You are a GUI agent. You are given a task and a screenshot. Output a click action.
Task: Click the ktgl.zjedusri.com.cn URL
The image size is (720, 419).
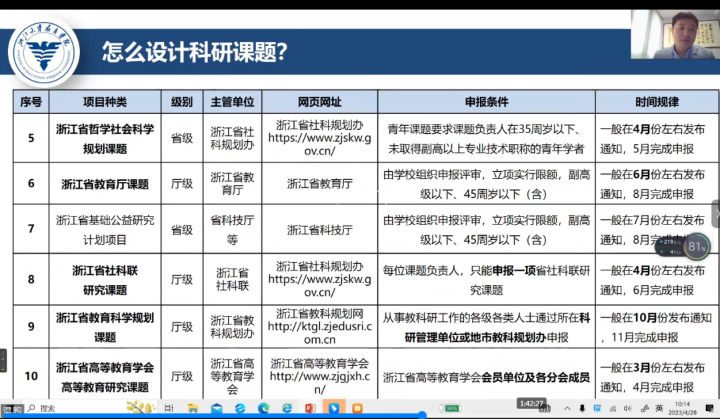coord(319,332)
